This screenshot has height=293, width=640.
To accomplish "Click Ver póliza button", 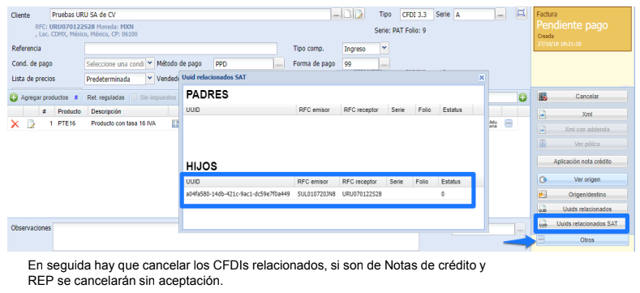I will [582, 144].
